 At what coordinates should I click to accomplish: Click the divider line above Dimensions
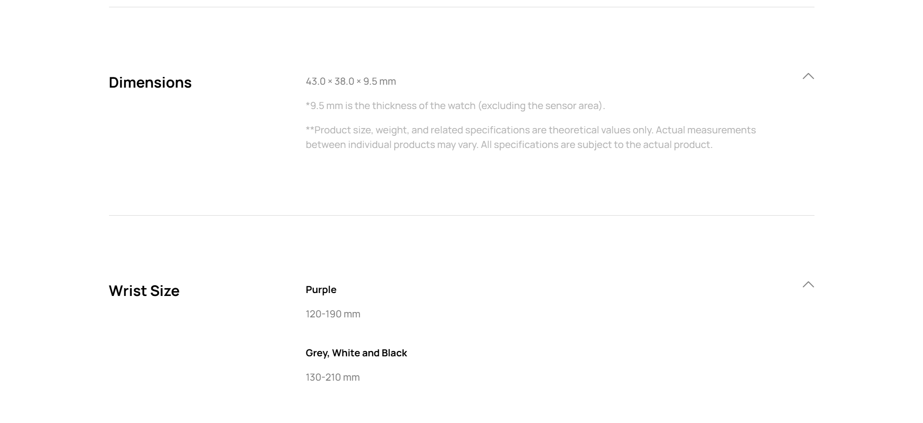[461, 7]
